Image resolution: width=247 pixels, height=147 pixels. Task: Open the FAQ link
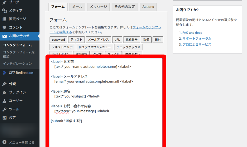(185, 33)
